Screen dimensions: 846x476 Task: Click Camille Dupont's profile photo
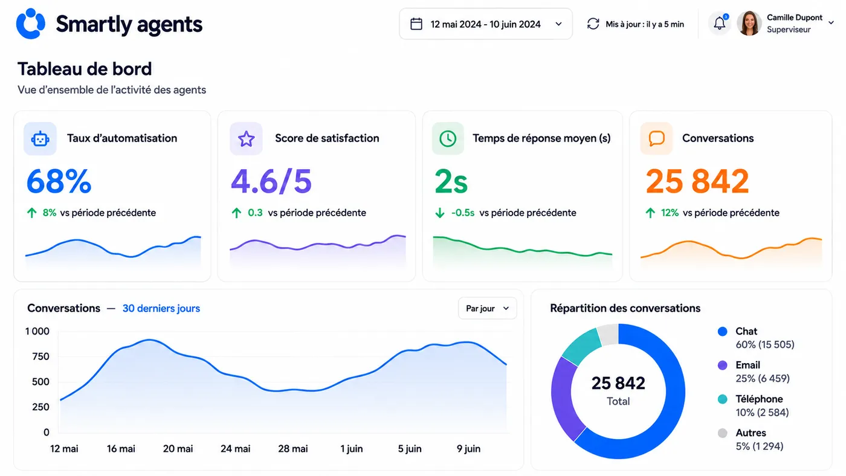[x=749, y=24]
